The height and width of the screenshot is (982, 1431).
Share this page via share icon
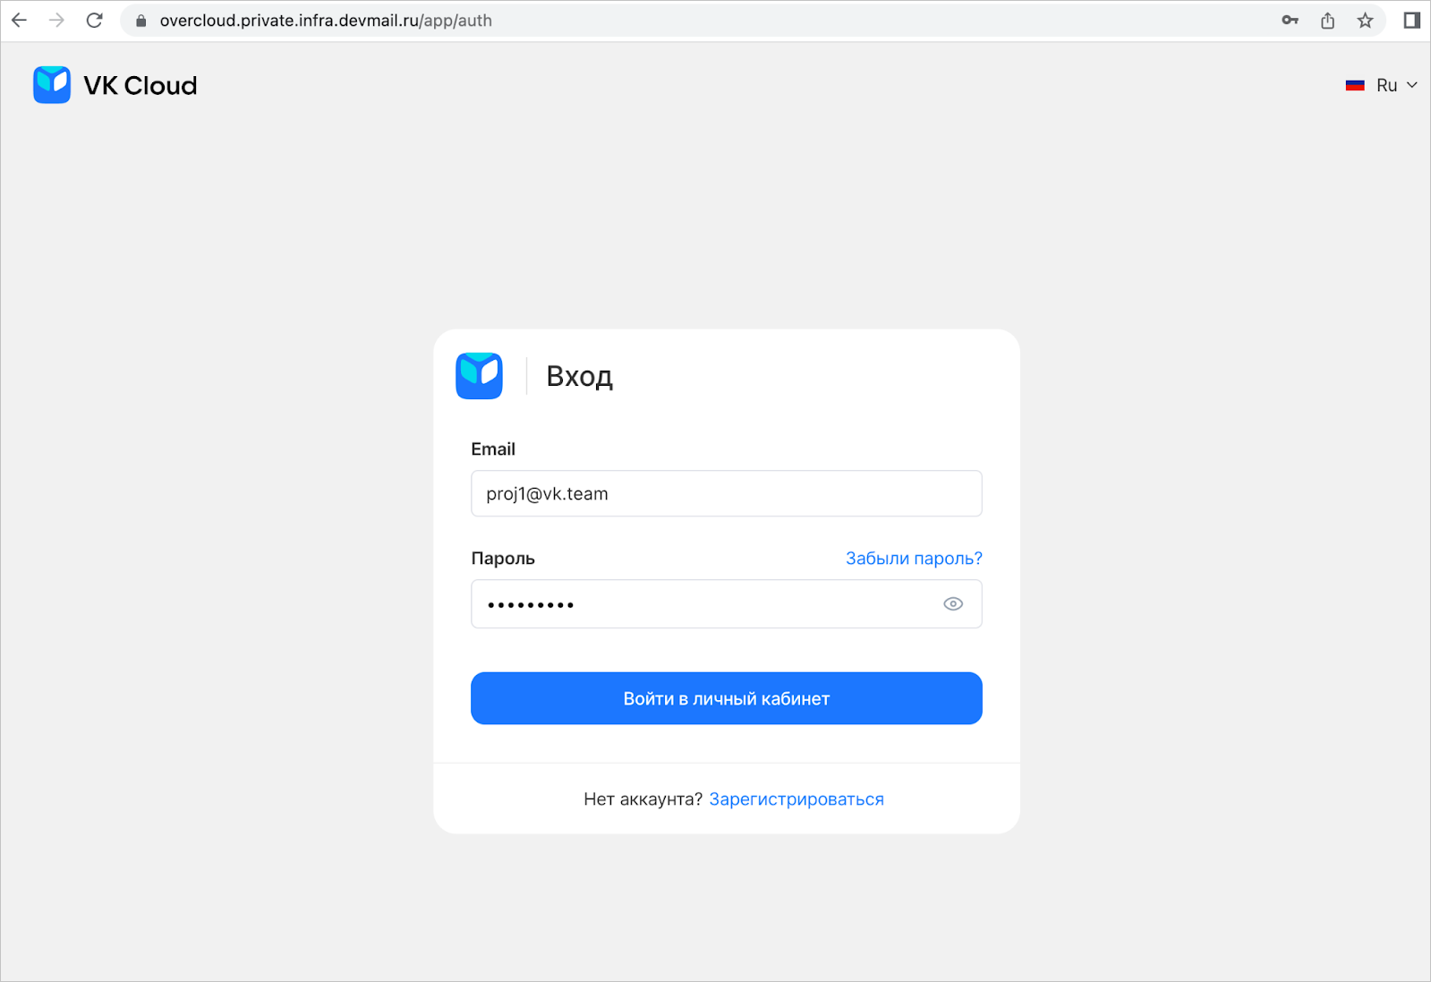pos(1327,21)
